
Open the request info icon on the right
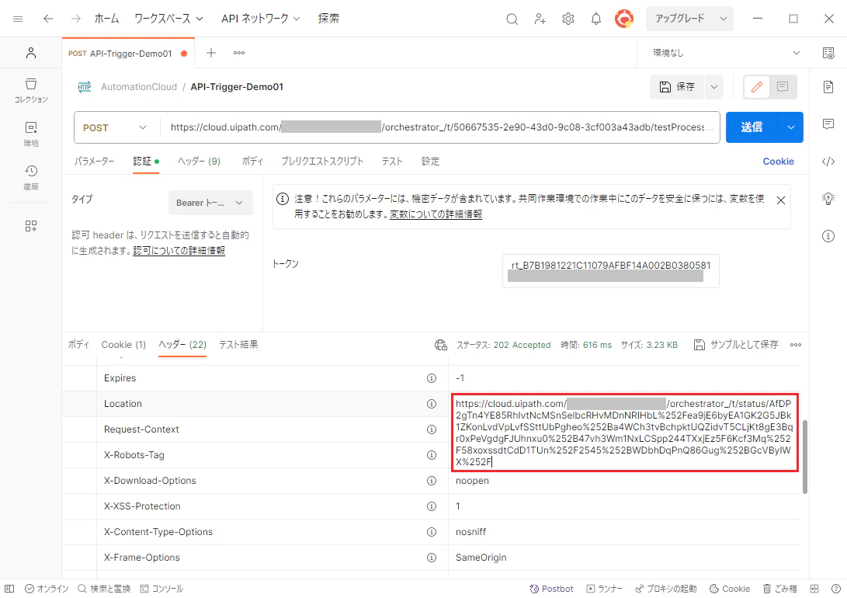point(828,236)
